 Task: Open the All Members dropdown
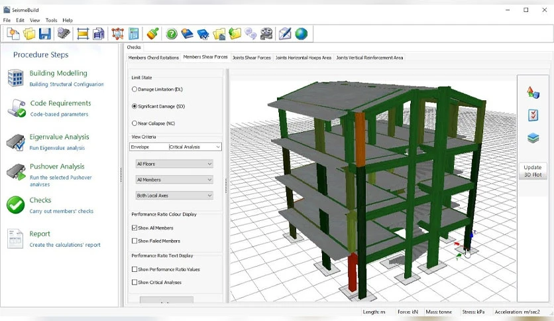pos(174,180)
